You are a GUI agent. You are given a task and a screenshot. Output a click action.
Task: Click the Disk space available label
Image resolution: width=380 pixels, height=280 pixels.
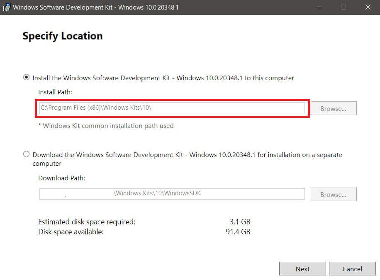(x=71, y=232)
